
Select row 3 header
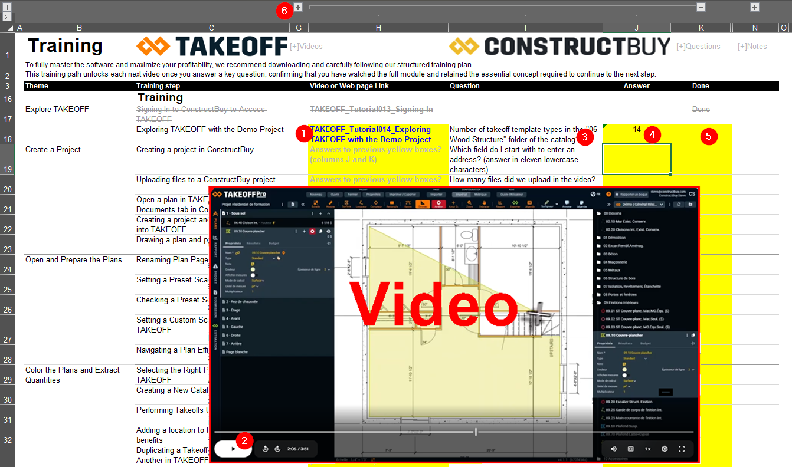[8, 86]
